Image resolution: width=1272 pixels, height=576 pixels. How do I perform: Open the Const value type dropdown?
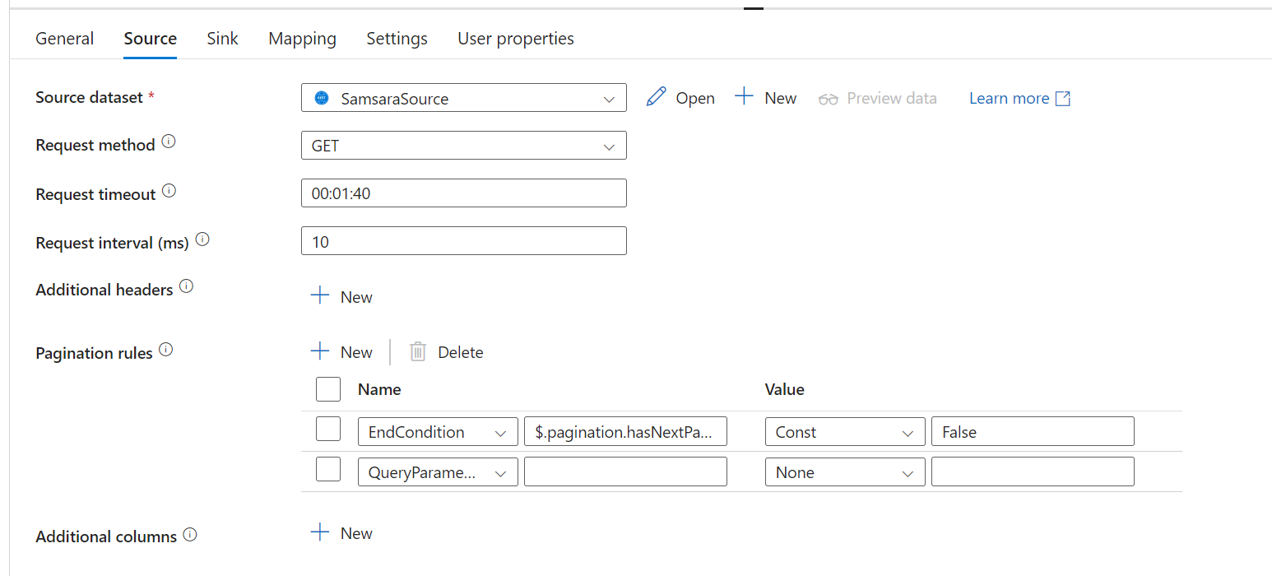(845, 432)
